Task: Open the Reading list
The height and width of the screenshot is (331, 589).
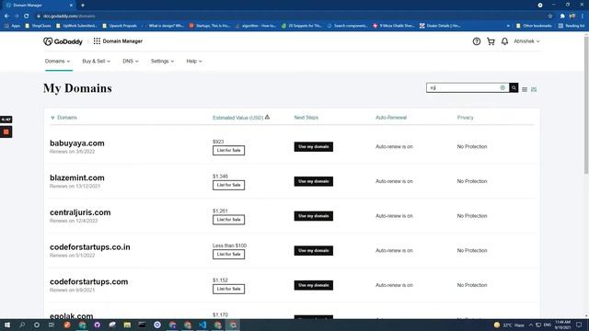Action: 572,26
